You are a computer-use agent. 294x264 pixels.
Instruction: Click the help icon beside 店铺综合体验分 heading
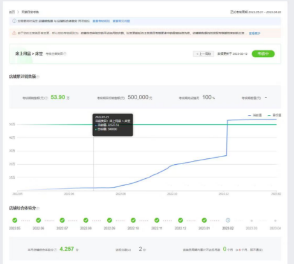[x=38, y=209]
